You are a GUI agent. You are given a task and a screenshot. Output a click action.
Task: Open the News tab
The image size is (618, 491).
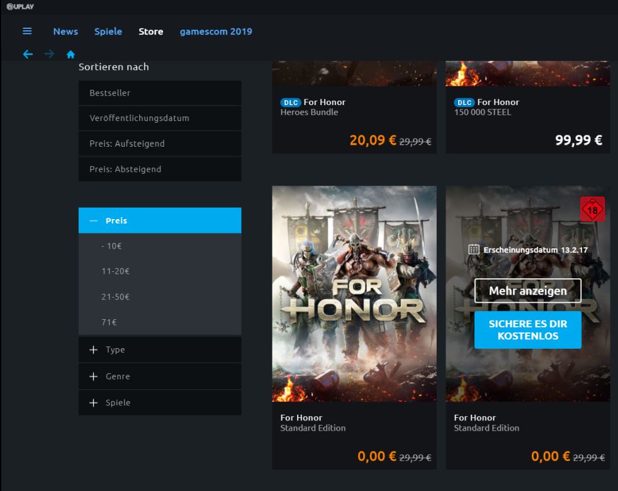click(65, 31)
